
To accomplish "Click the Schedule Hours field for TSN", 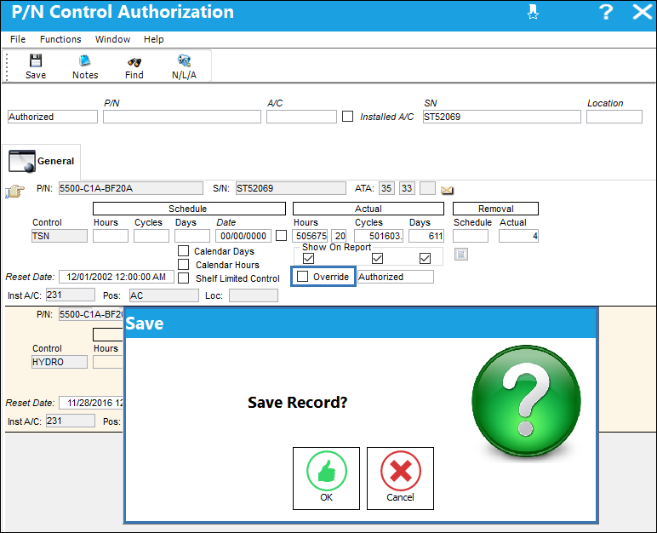I will tap(111, 236).
